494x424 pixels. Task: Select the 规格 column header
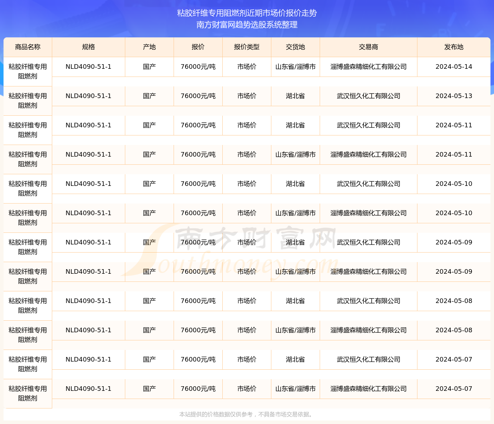point(89,47)
